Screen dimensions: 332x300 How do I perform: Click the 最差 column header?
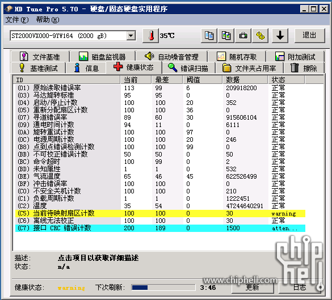pyautogui.click(x=167, y=80)
